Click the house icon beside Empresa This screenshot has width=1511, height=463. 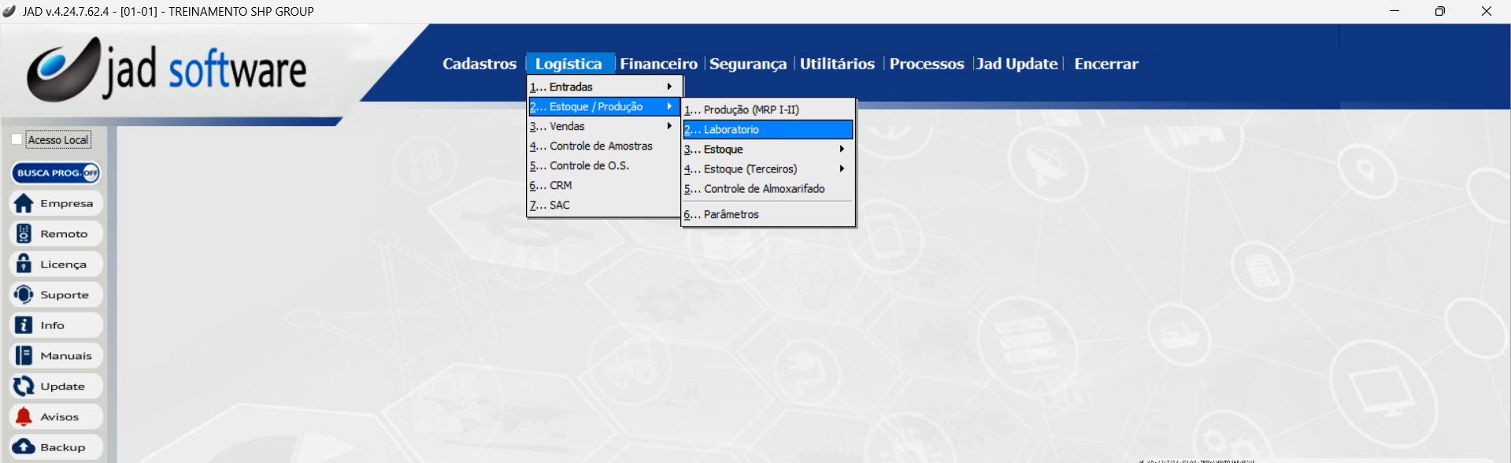[24, 203]
